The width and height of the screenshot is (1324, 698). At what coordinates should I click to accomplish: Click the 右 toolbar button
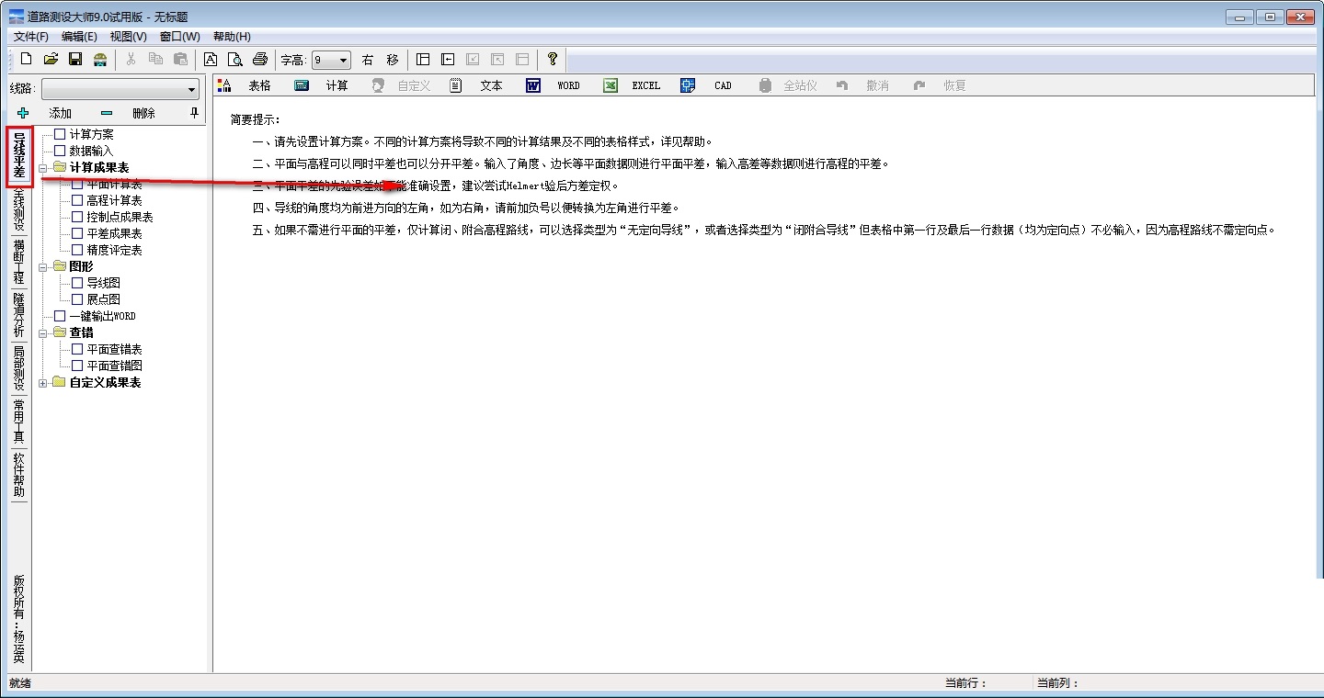[x=368, y=60]
